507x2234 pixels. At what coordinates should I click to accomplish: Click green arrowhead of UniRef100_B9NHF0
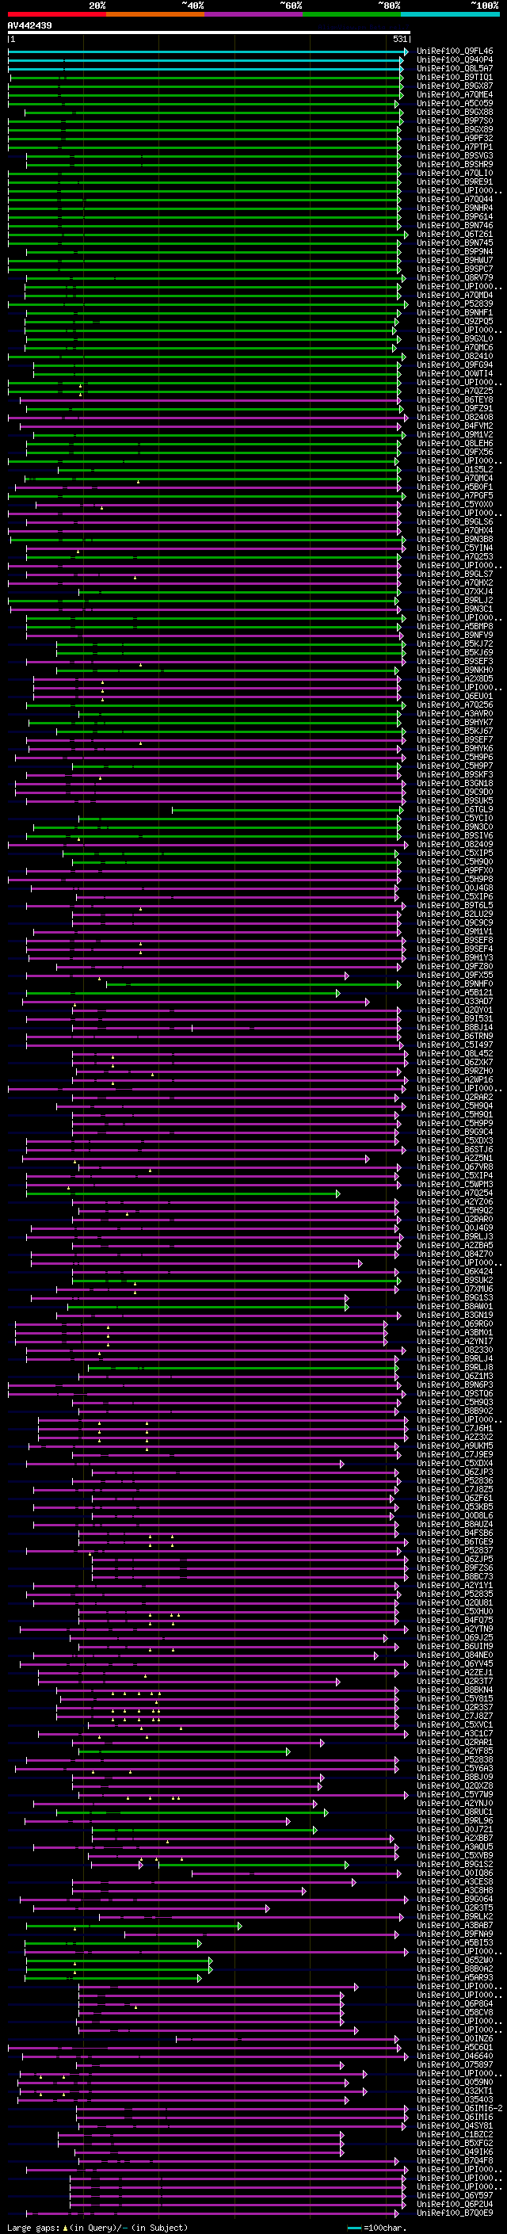(x=399, y=984)
